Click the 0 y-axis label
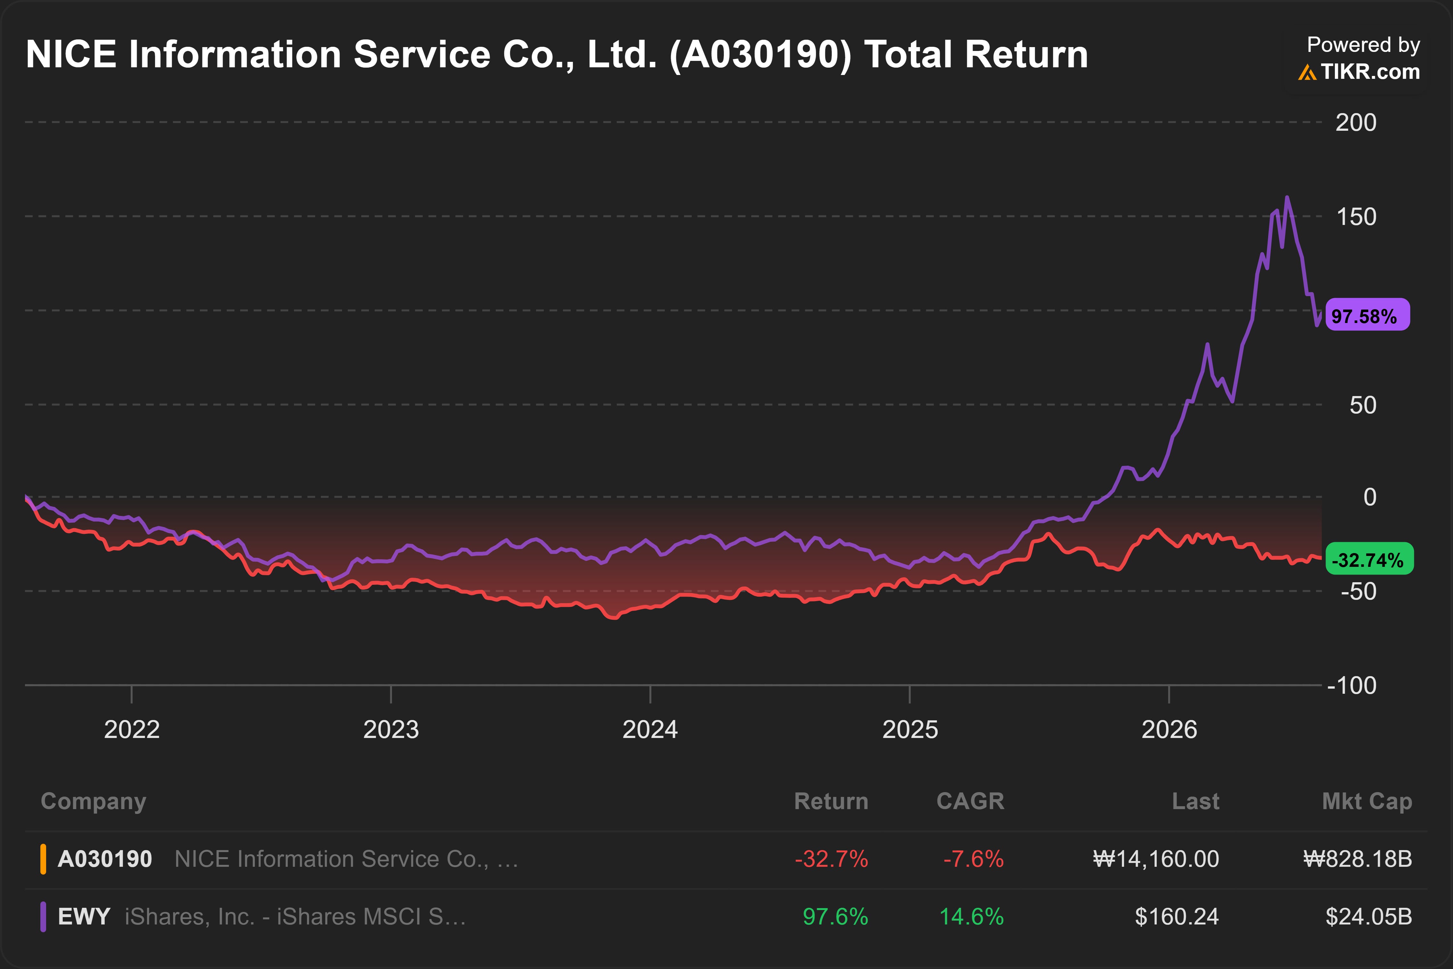Image resolution: width=1453 pixels, height=969 pixels. [1370, 497]
